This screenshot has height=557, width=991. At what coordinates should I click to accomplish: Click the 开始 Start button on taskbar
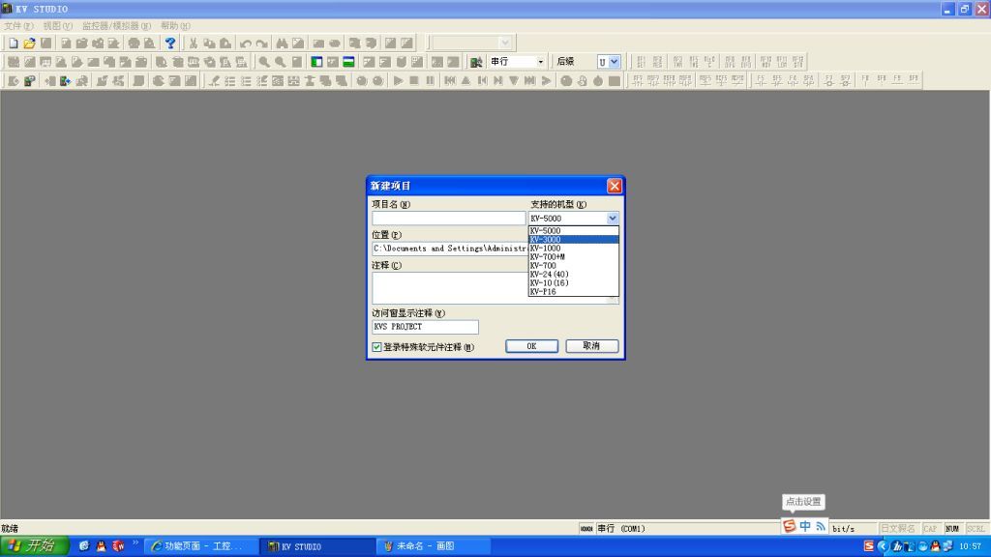(35, 546)
